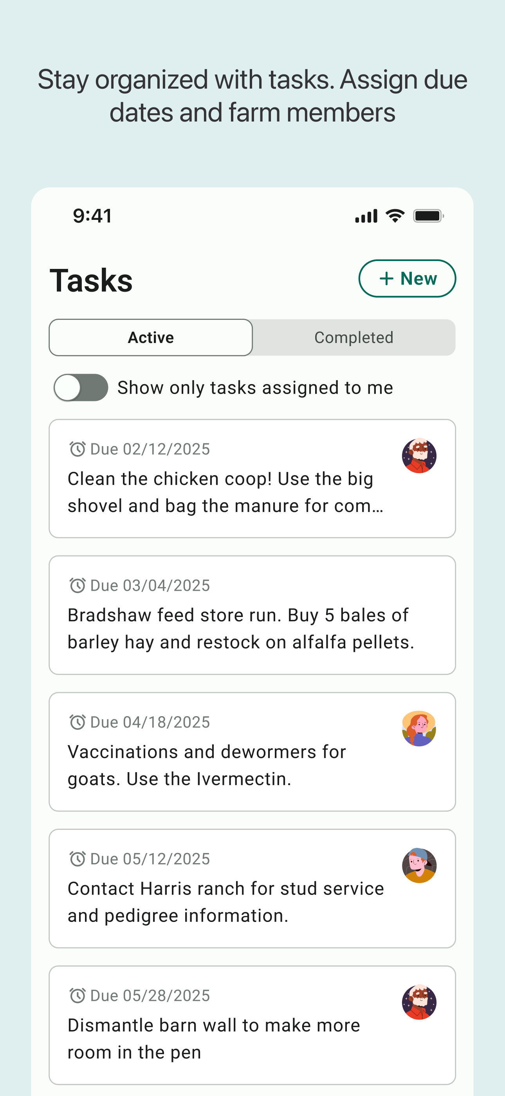Click alarm clock icon for 04/18/2025 due date
The width and height of the screenshot is (505, 1096).
[78, 722]
